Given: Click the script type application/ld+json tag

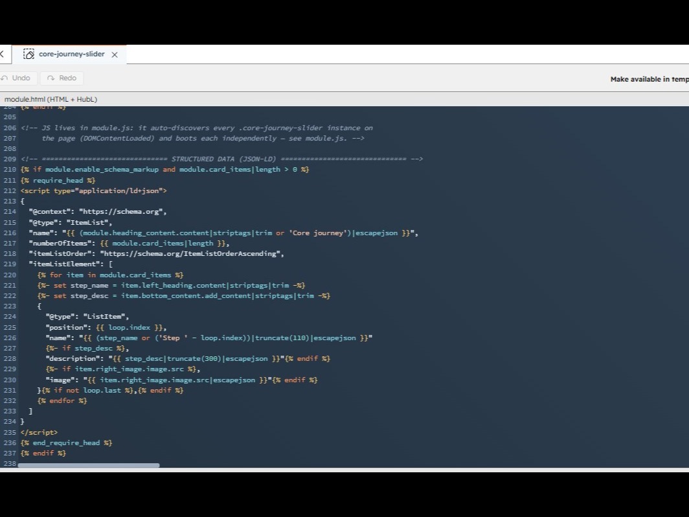Looking at the screenshot, I should [94, 190].
